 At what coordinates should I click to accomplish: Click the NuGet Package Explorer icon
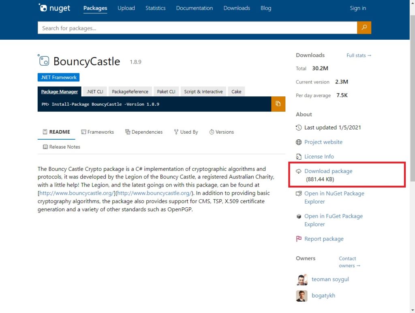coord(299,194)
